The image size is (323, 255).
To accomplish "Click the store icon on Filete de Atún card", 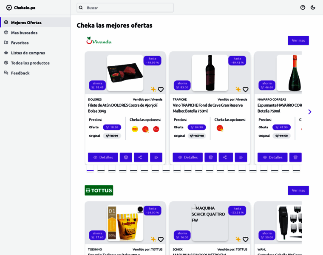I will (x=126, y=157).
